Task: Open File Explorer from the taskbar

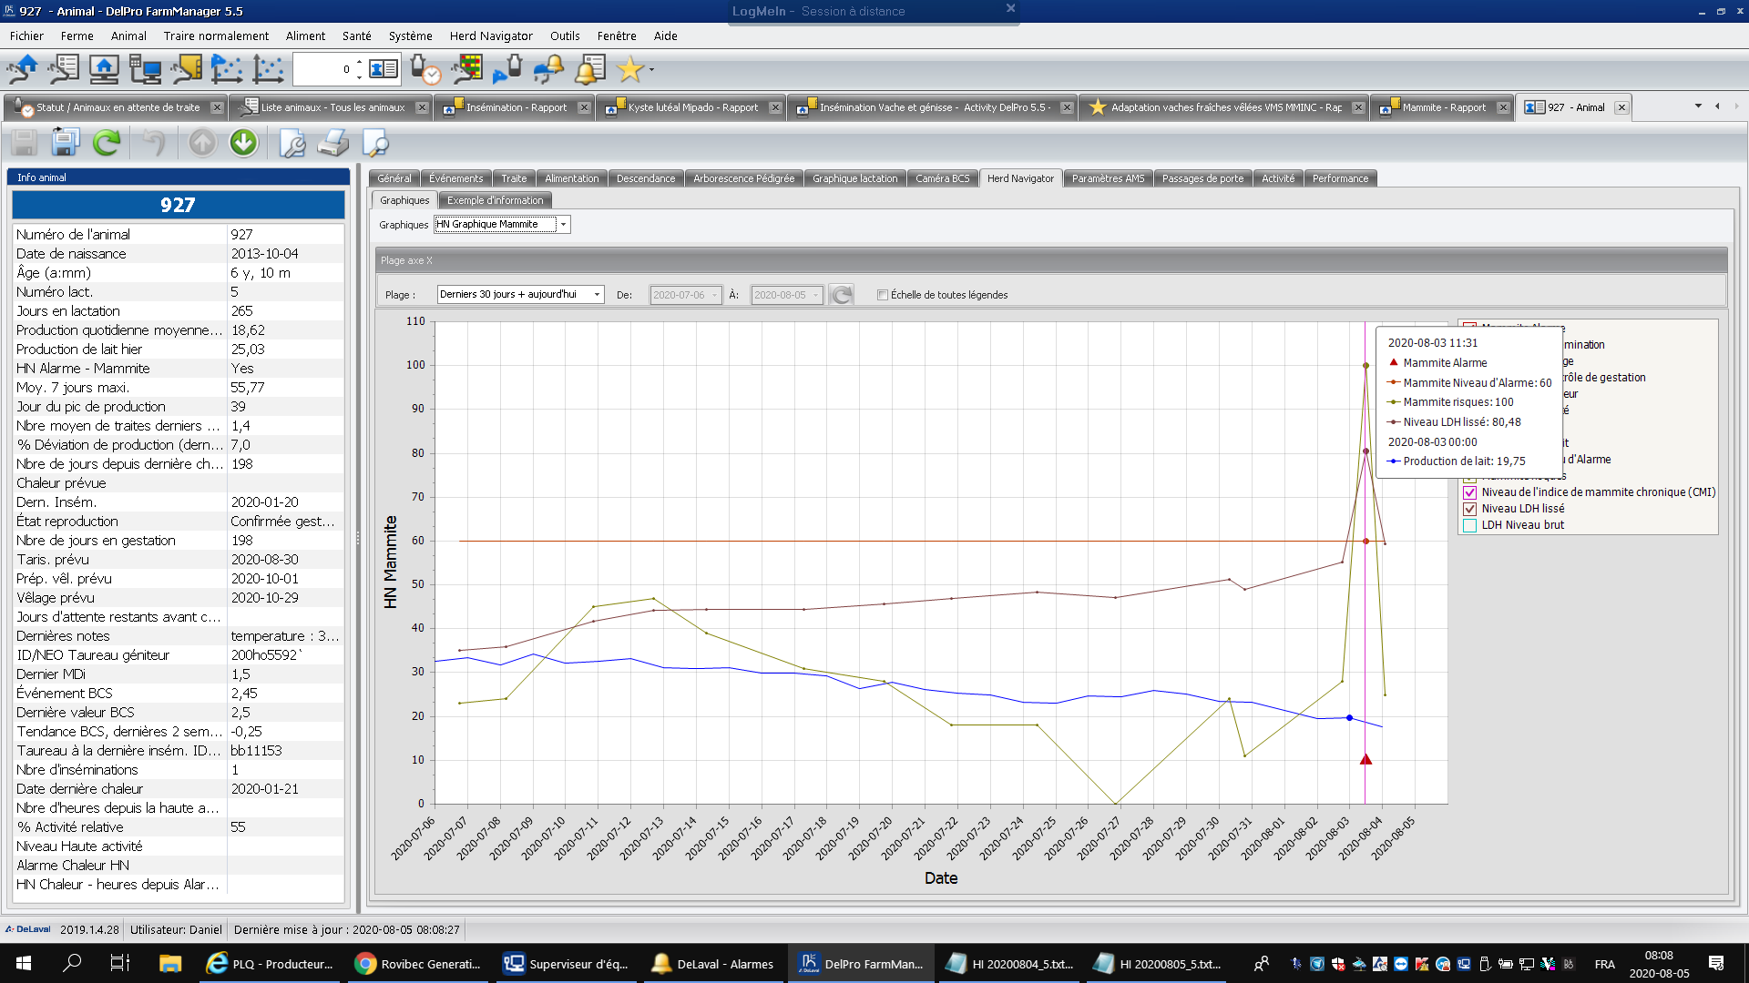Action: click(x=170, y=963)
